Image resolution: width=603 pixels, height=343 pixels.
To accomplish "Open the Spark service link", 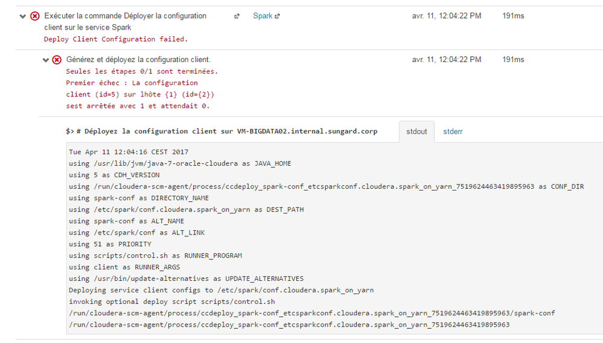I will click(263, 16).
